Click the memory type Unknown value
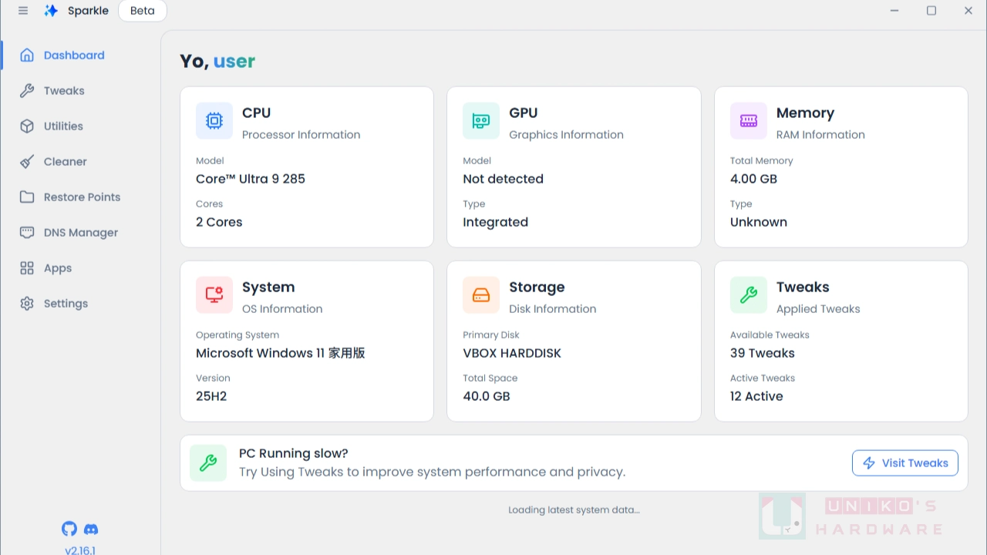 click(x=759, y=222)
